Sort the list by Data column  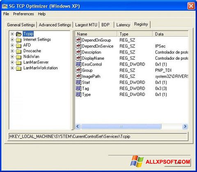[x=170, y=34]
